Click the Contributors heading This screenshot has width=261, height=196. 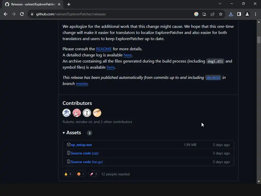pos(77,103)
